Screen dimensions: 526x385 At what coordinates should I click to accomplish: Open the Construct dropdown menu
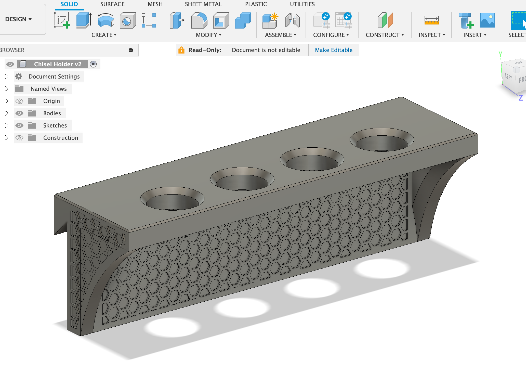click(385, 35)
